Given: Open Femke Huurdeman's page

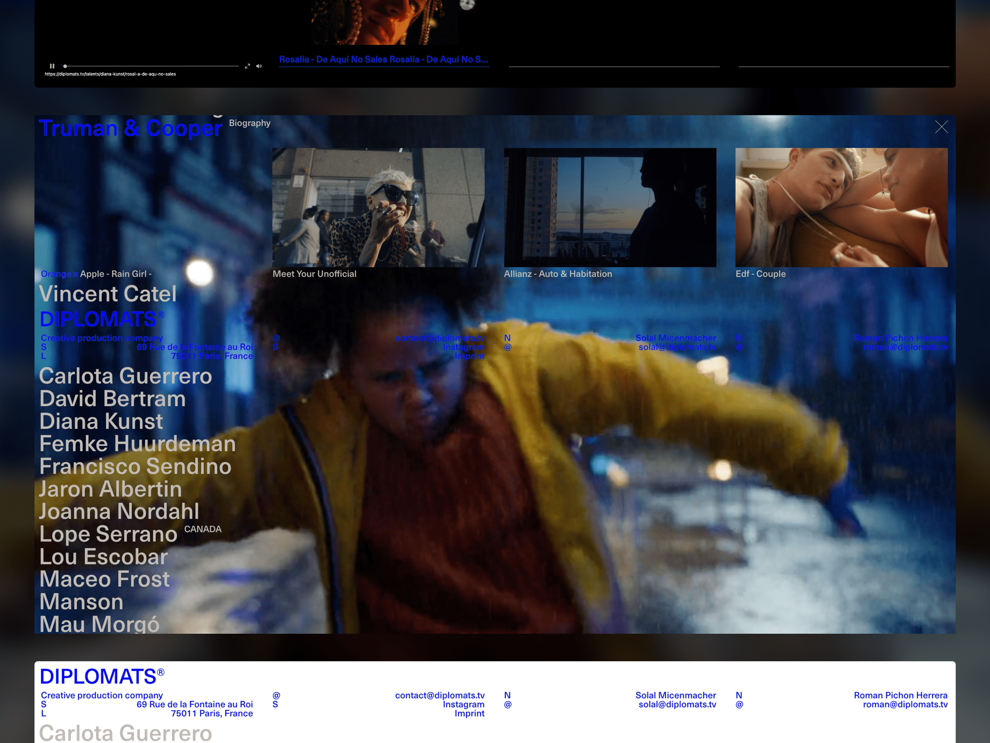Looking at the screenshot, I should click(x=137, y=443).
